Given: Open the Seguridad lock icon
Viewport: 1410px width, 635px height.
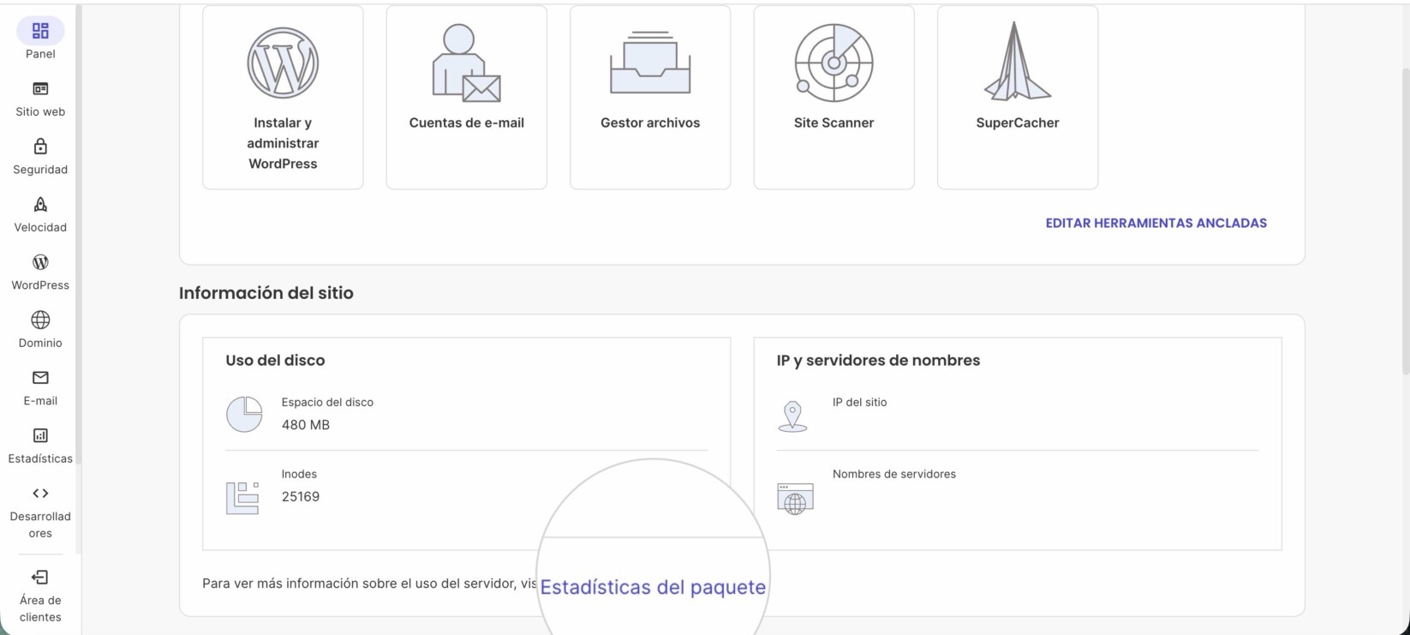Looking at the screenshot, I should click(40, 147).
